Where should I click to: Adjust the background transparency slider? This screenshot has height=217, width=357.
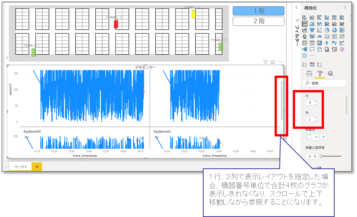[x=331, y=156]
